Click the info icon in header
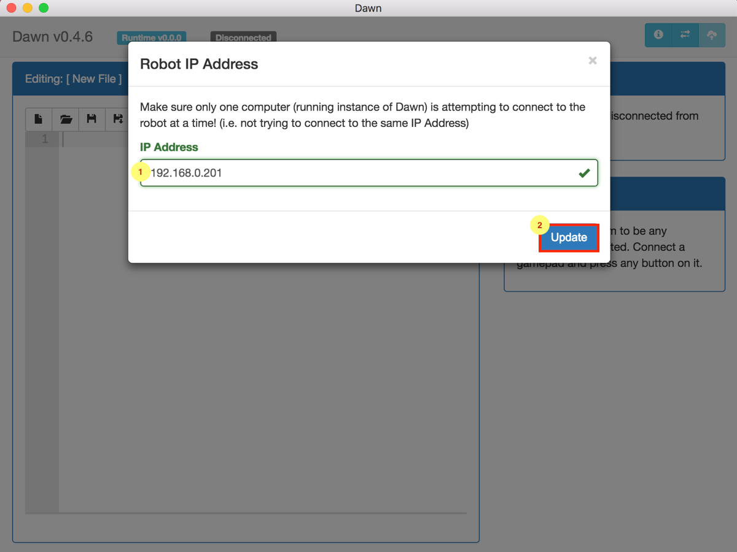 (658, 35)
